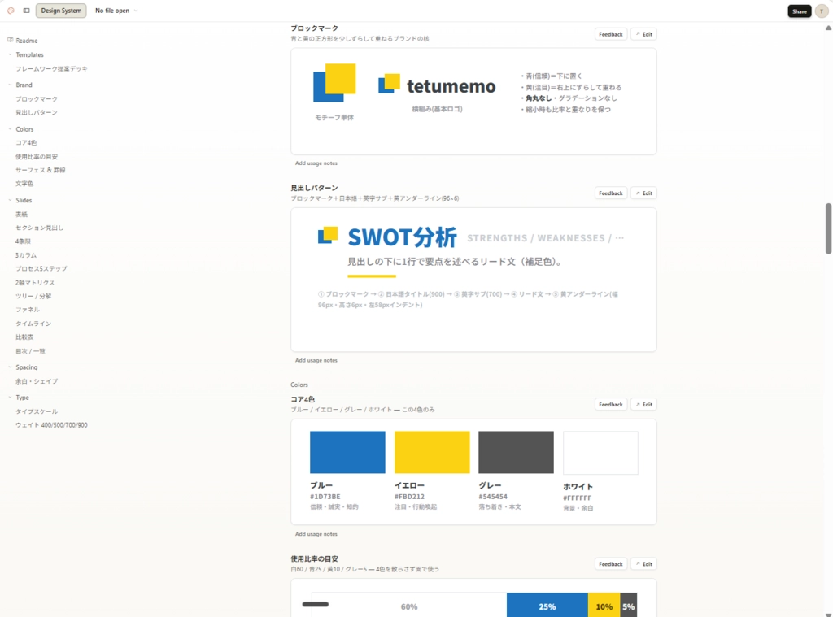Toggle the sidebar panel icon
This screenshot has width=833, height=617.
pyautogui.click(x=26, y=11)
